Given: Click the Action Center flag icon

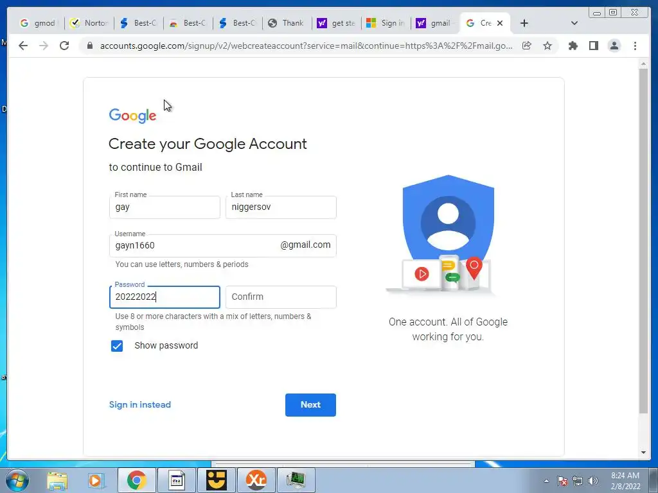Looking at the screenshot, I should (x=562, y=481).
